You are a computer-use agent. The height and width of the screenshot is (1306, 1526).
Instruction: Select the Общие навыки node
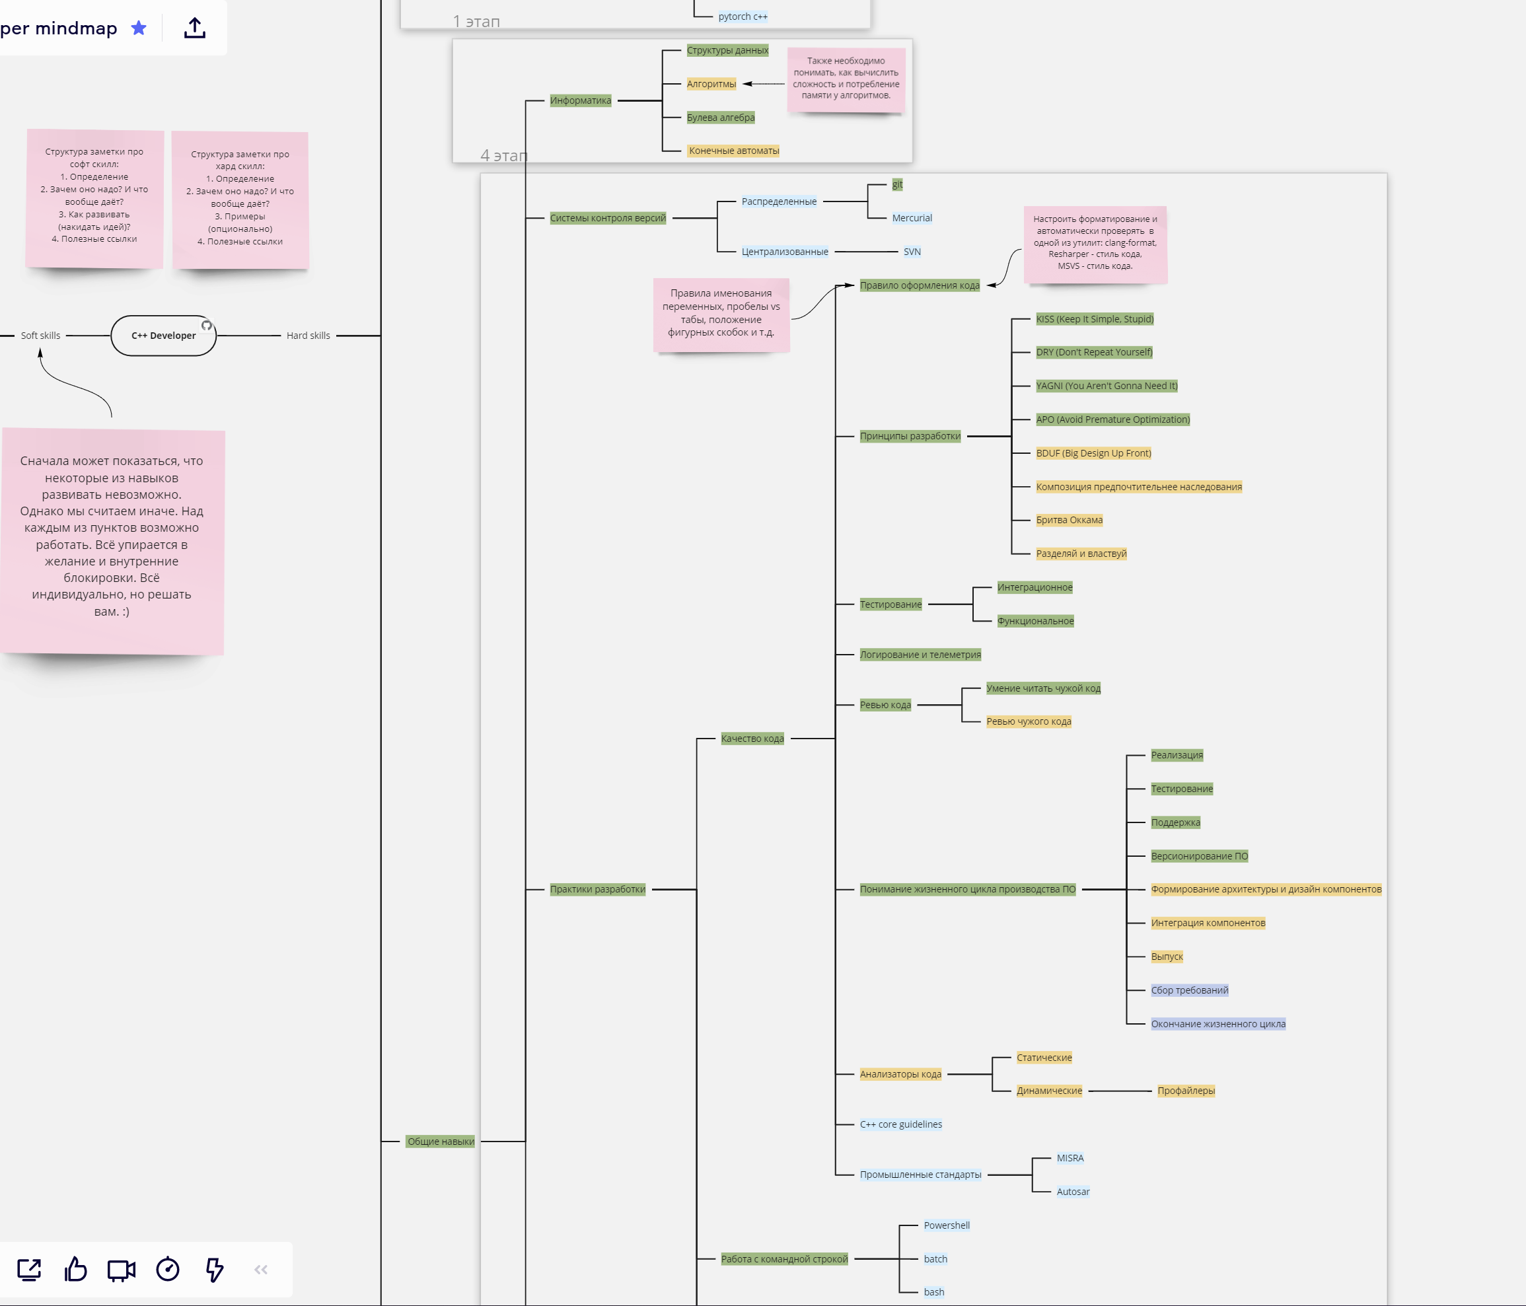click(x=441, y=1141)
